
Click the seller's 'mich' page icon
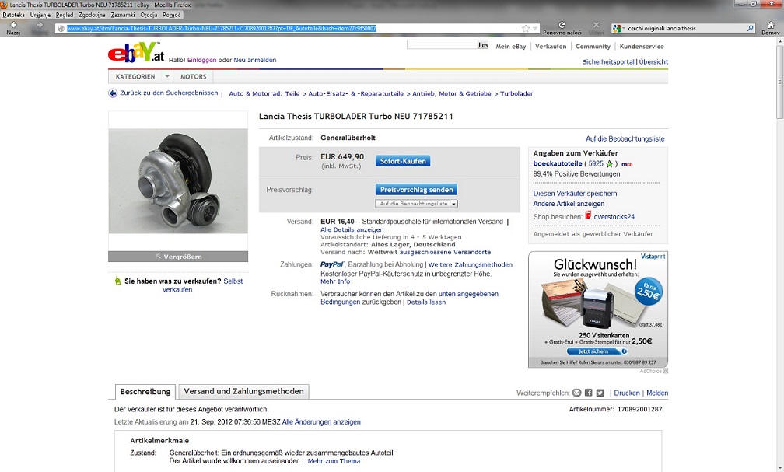[x=627, y=164]
